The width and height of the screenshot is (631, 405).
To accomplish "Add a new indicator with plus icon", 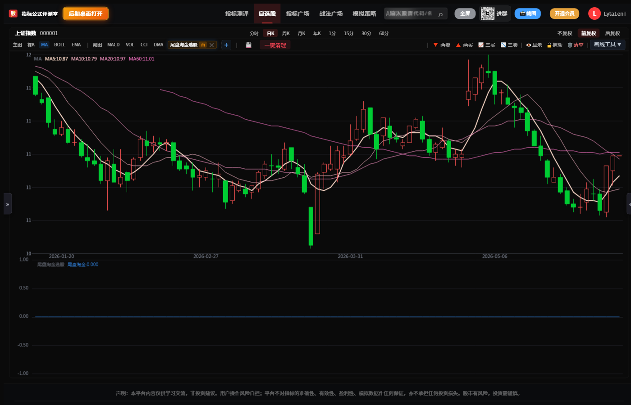I will pos(226,45).
